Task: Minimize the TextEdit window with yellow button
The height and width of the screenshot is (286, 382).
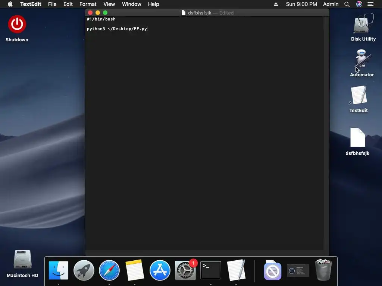Action: click(98, 13)
